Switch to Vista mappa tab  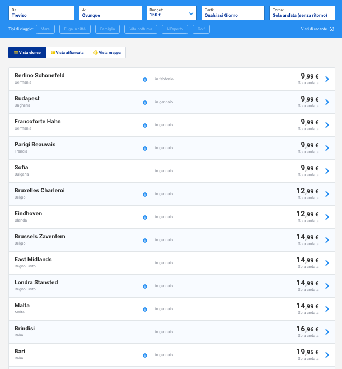pyautogui.click(x=107, y=53)
